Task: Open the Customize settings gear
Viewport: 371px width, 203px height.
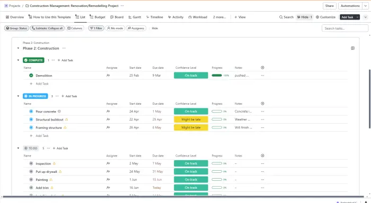Action: click(x=317, y=17)
